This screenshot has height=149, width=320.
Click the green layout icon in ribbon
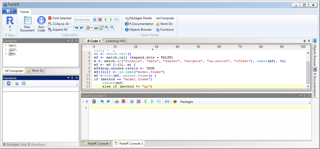pos(101,28)
